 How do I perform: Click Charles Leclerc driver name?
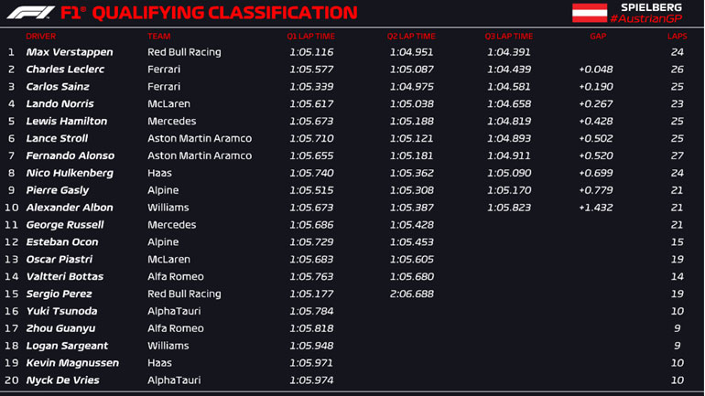point(65,70)
